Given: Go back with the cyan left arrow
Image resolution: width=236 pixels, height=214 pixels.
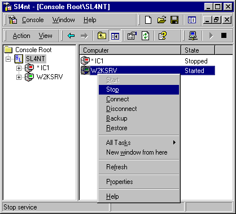Looking at the screenshot, I should 71,36.
